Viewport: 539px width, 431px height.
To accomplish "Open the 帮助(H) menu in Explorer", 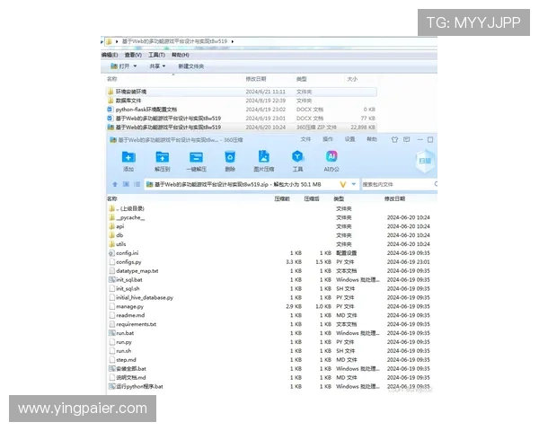I will (x=181, y=55).
